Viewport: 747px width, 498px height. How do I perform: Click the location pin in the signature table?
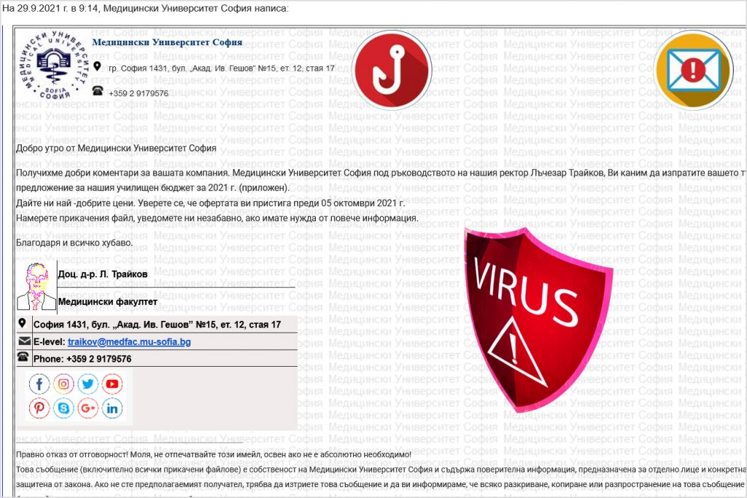coord(22,323)
